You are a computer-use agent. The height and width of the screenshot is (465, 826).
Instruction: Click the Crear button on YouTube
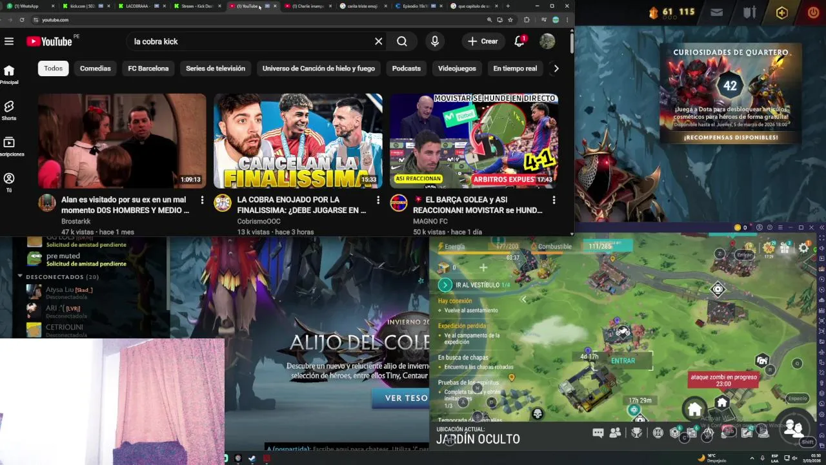coord(483,41)
